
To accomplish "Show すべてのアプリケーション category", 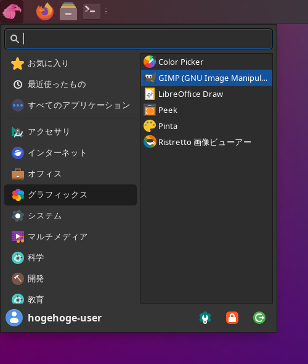I will (x=70, y=105).
